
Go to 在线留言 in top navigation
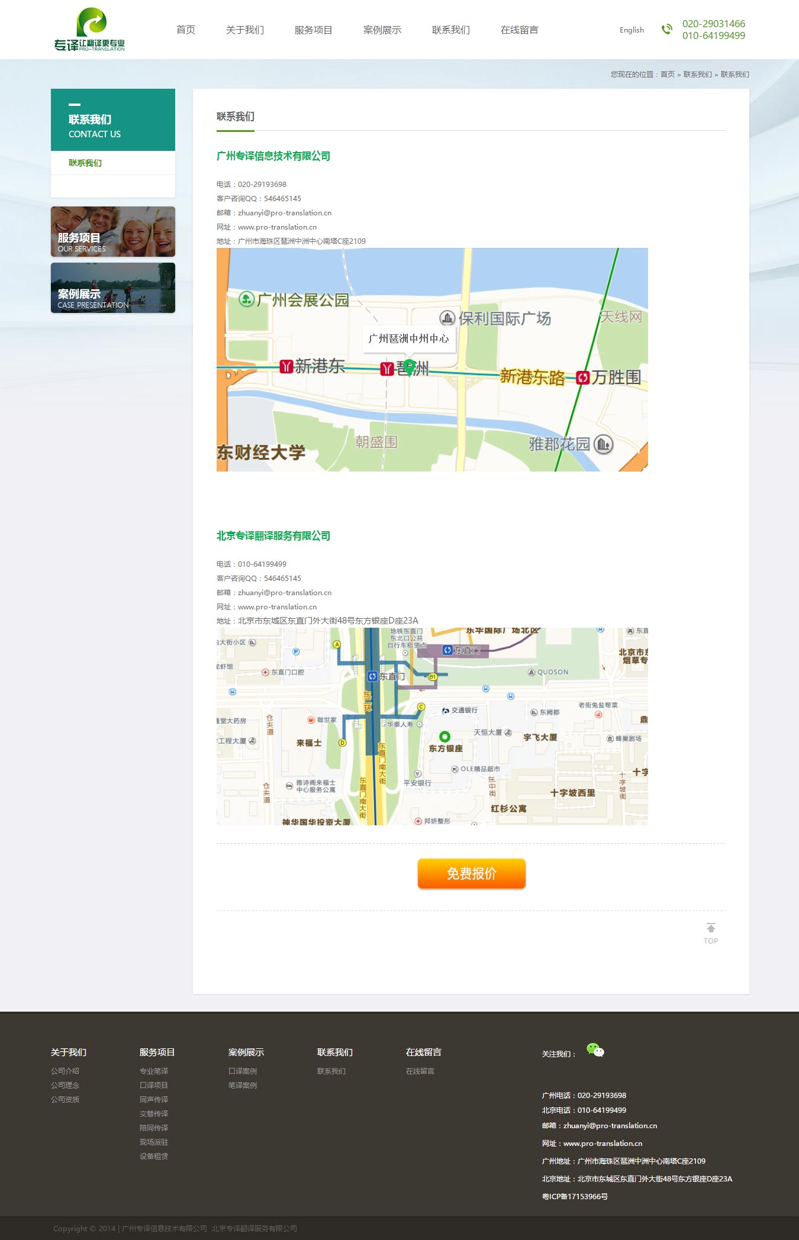point(519,30)
